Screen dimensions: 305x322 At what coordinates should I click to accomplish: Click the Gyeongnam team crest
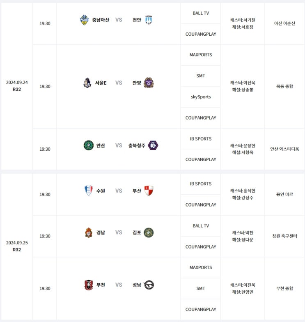(89, 232)
